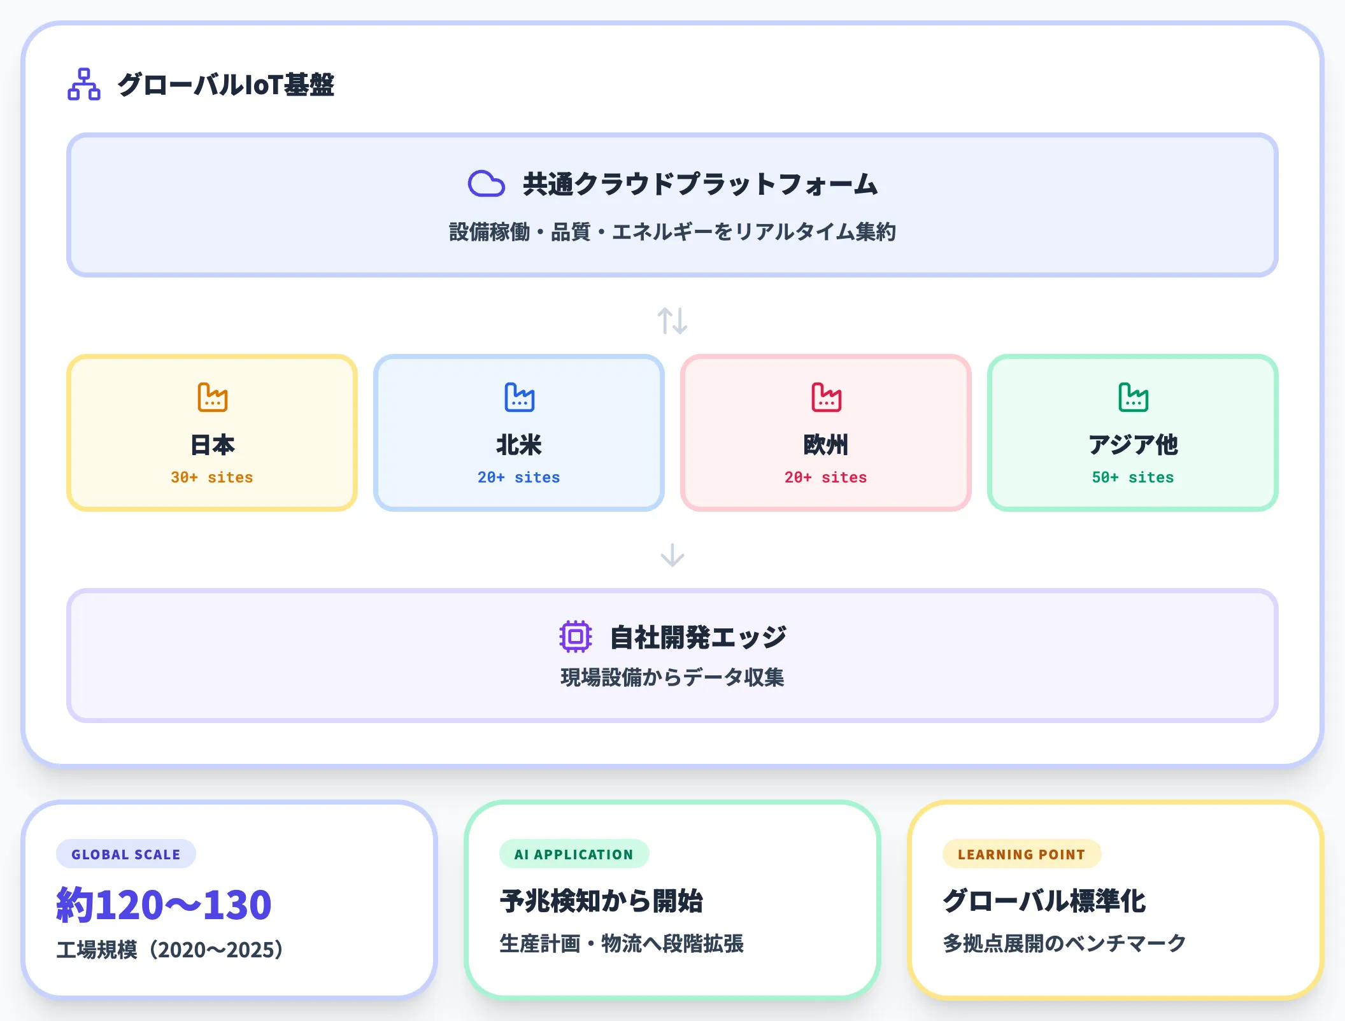Click the orange factory icon for 日本
Screen dimensions: 1345x1021
211,398
